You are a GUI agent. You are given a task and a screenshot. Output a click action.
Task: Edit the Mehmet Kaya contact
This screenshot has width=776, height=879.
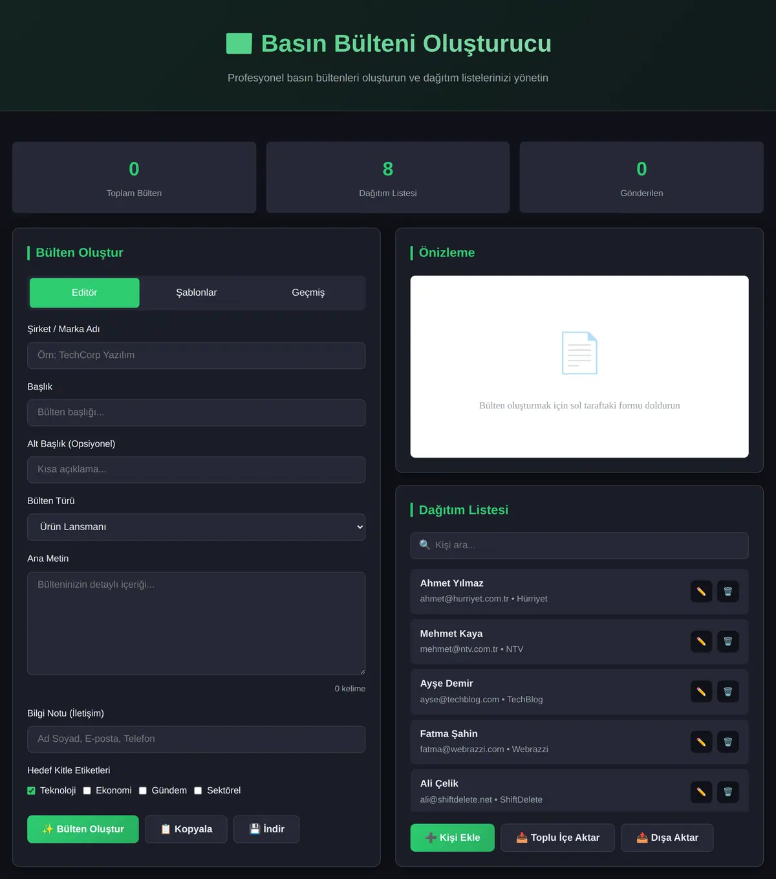coord(701,641)
